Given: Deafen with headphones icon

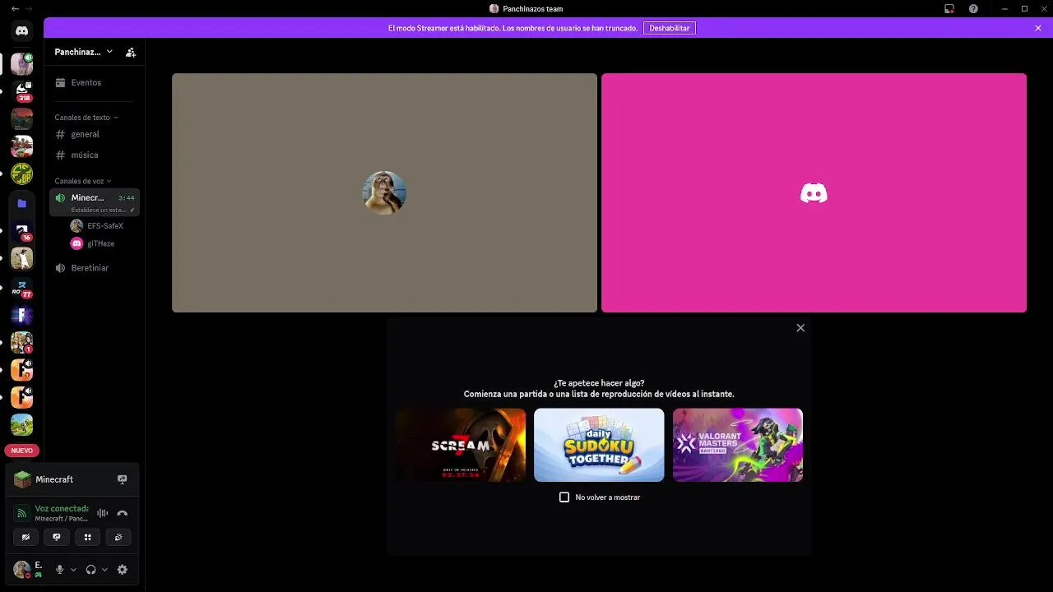Looking at the screenshot, I should 90,569.
